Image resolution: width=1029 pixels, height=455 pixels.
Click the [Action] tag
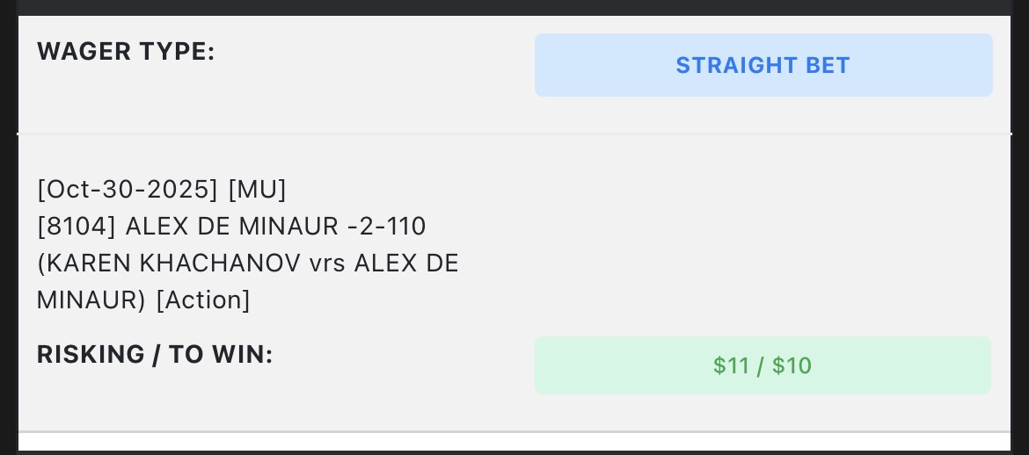(x=203, y=300)
